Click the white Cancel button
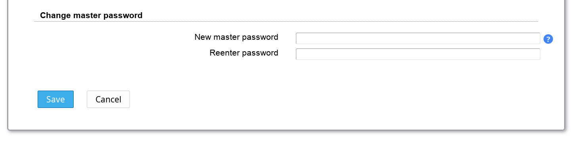Image resolution: width=576 pixels, height=143 pixels. click(108, 99)
